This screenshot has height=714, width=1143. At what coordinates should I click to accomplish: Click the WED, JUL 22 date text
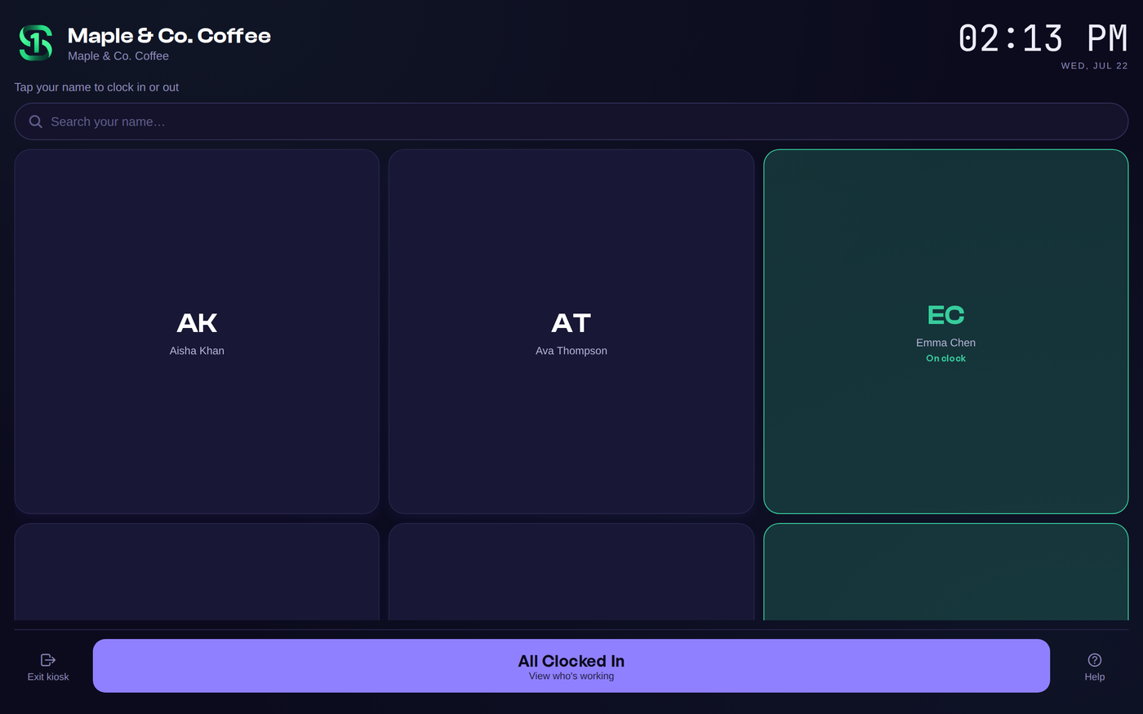(1094, 66)
